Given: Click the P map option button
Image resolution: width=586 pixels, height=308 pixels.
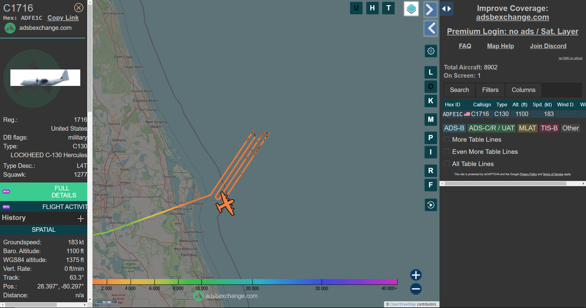Looking at the screenshot, I should [431, 138].
